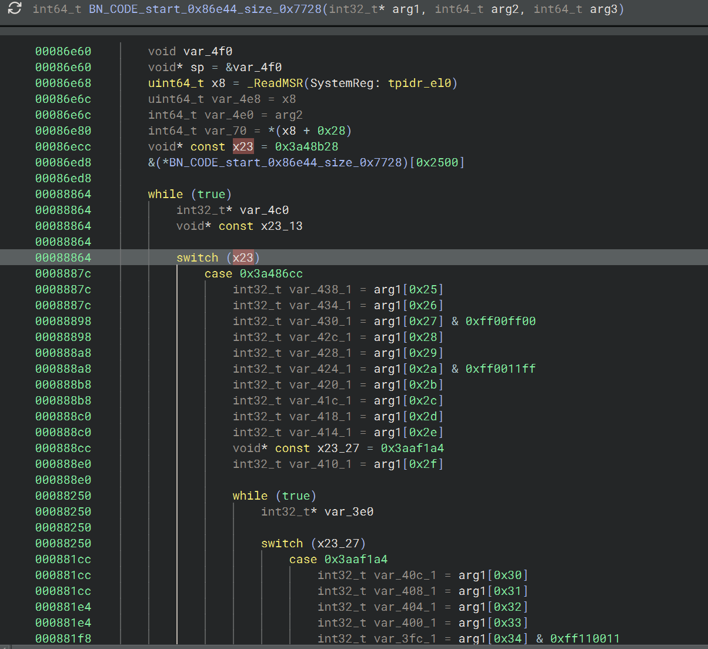Click the refresh icon beside the function signature
708x649 pixels.
click(15, 8)
